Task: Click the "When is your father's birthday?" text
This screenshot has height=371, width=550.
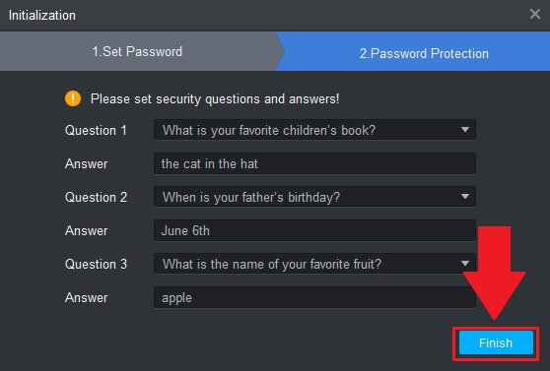Action: pos(251,197)
